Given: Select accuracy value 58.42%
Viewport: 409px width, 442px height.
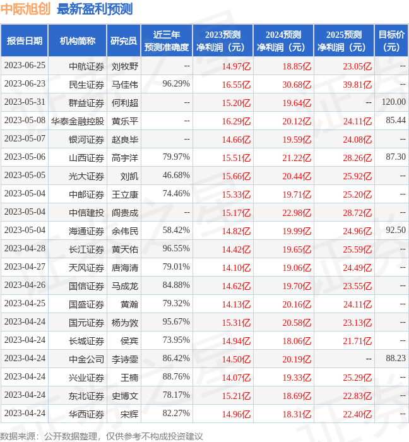Looking at the screenshot, I should (x=176, y=230).
